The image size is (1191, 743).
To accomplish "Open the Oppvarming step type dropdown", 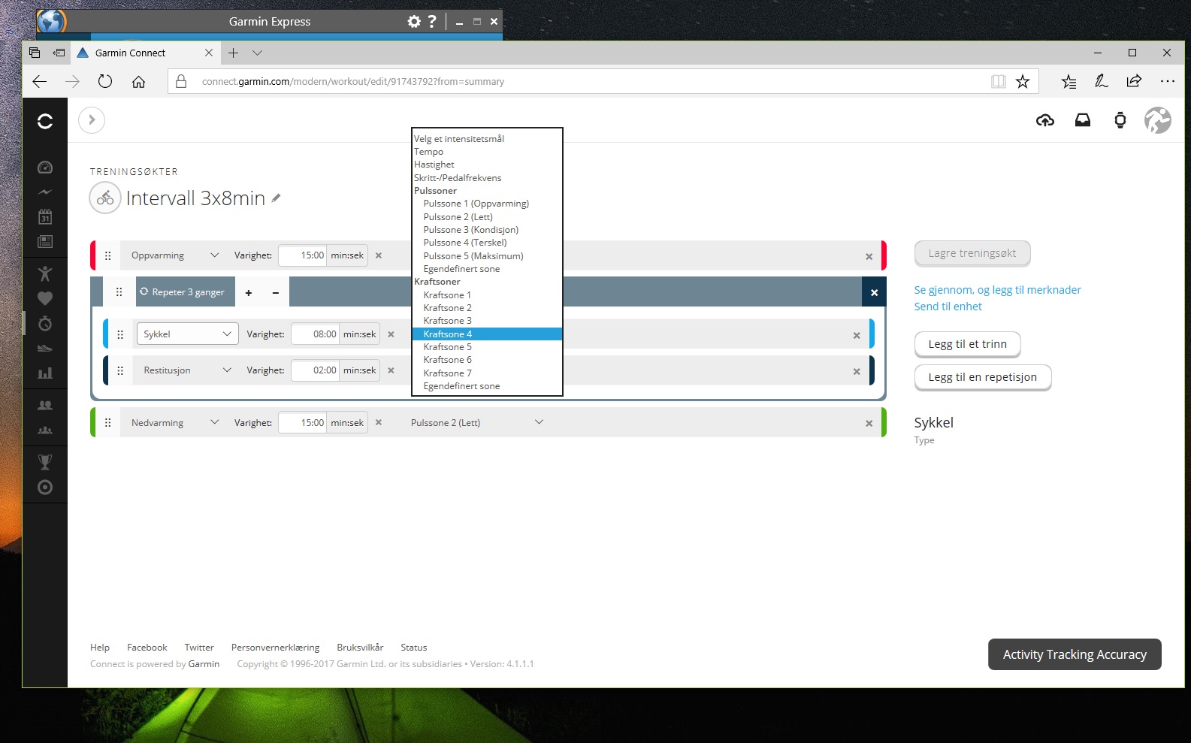I will tap(175, 255).
